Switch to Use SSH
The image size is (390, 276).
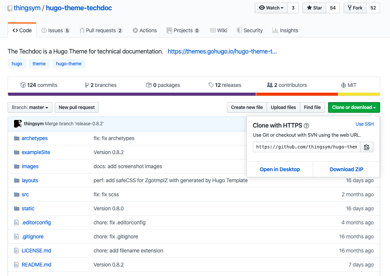(x=365, y=124)
